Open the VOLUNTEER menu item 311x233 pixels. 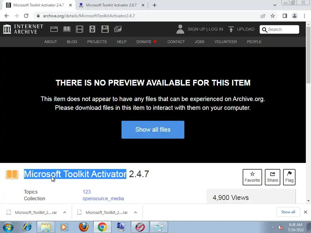point(226,42)
